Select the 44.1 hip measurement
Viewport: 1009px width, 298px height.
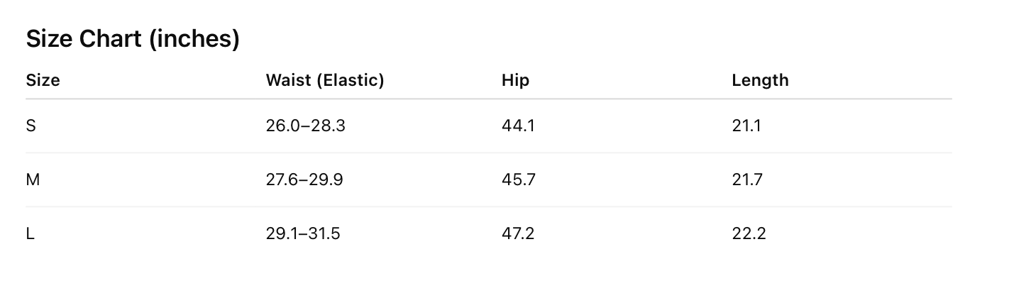pos(517,126)
